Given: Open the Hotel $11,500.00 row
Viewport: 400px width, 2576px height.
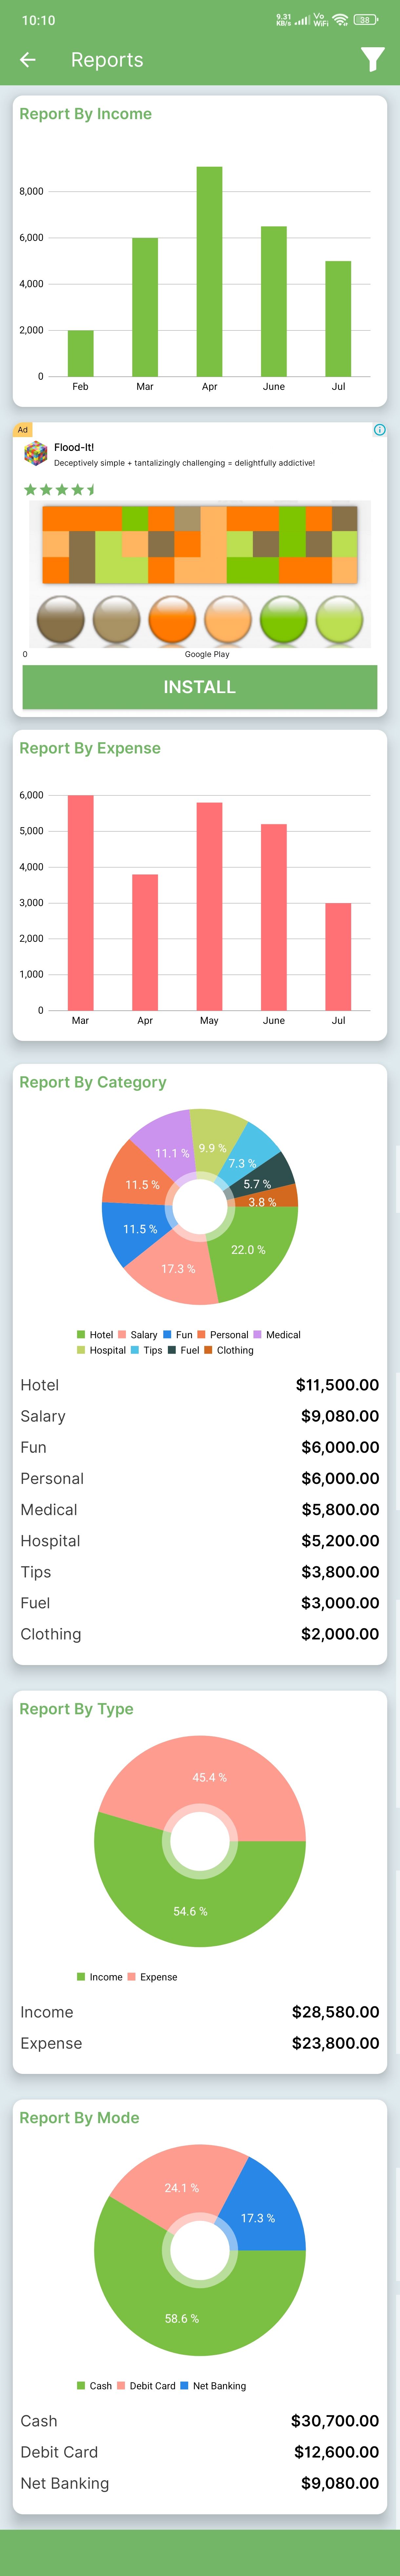Looking at the screenshot, I should point(200,1385).
